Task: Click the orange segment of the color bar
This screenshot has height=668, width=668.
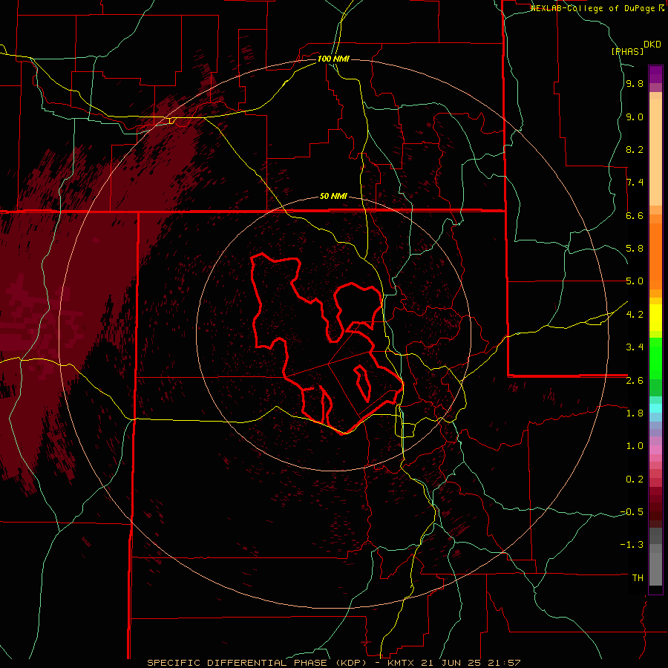Action: pos(655,255)
